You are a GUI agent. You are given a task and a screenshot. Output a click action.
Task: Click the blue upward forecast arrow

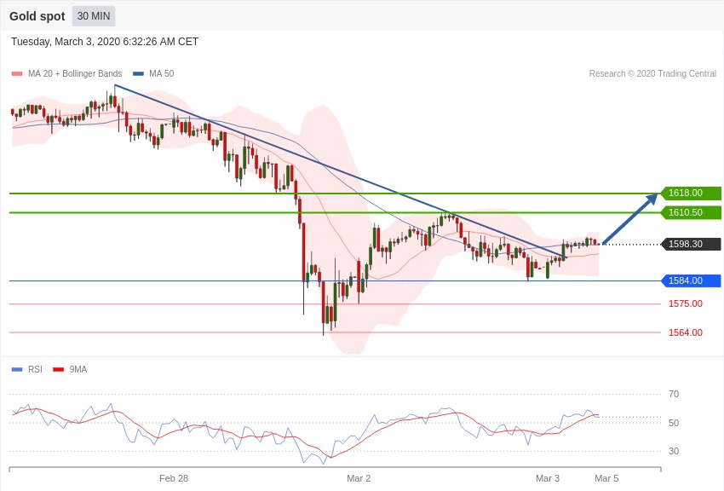click(x=630, y=219)
